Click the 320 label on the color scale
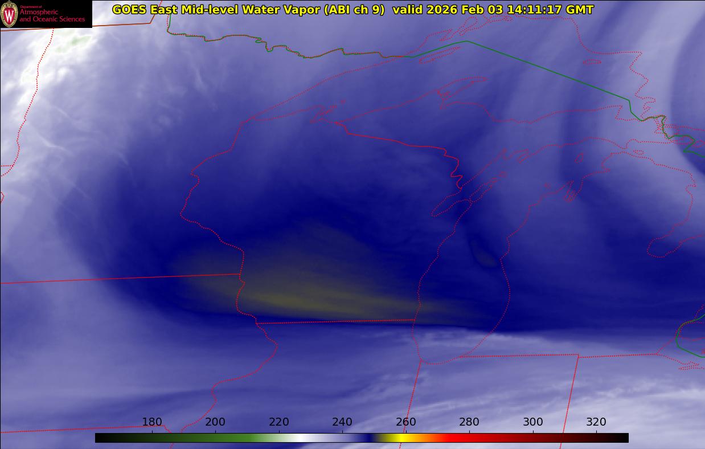Viewport: 705px width, 449px height. [x=596, y=422]
